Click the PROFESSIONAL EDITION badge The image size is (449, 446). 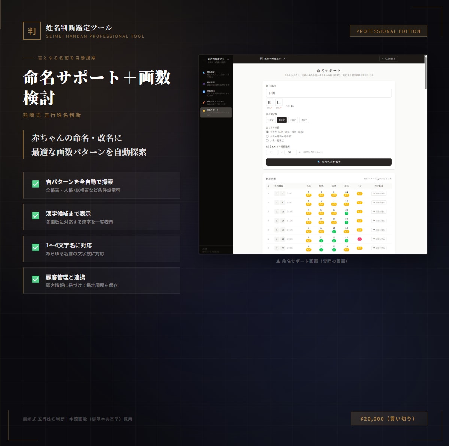pyautogui.click(x=388, y=31)
